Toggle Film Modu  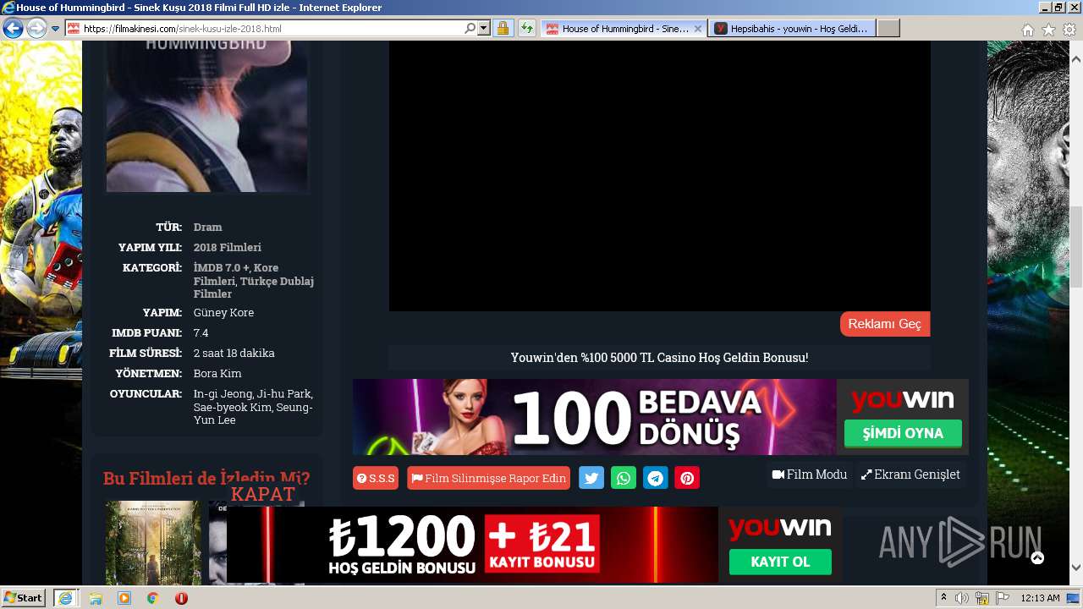[809, 475]
